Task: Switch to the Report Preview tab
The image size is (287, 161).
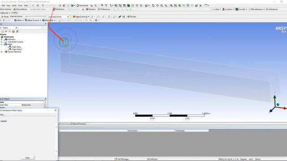Action: coord(78,123)
